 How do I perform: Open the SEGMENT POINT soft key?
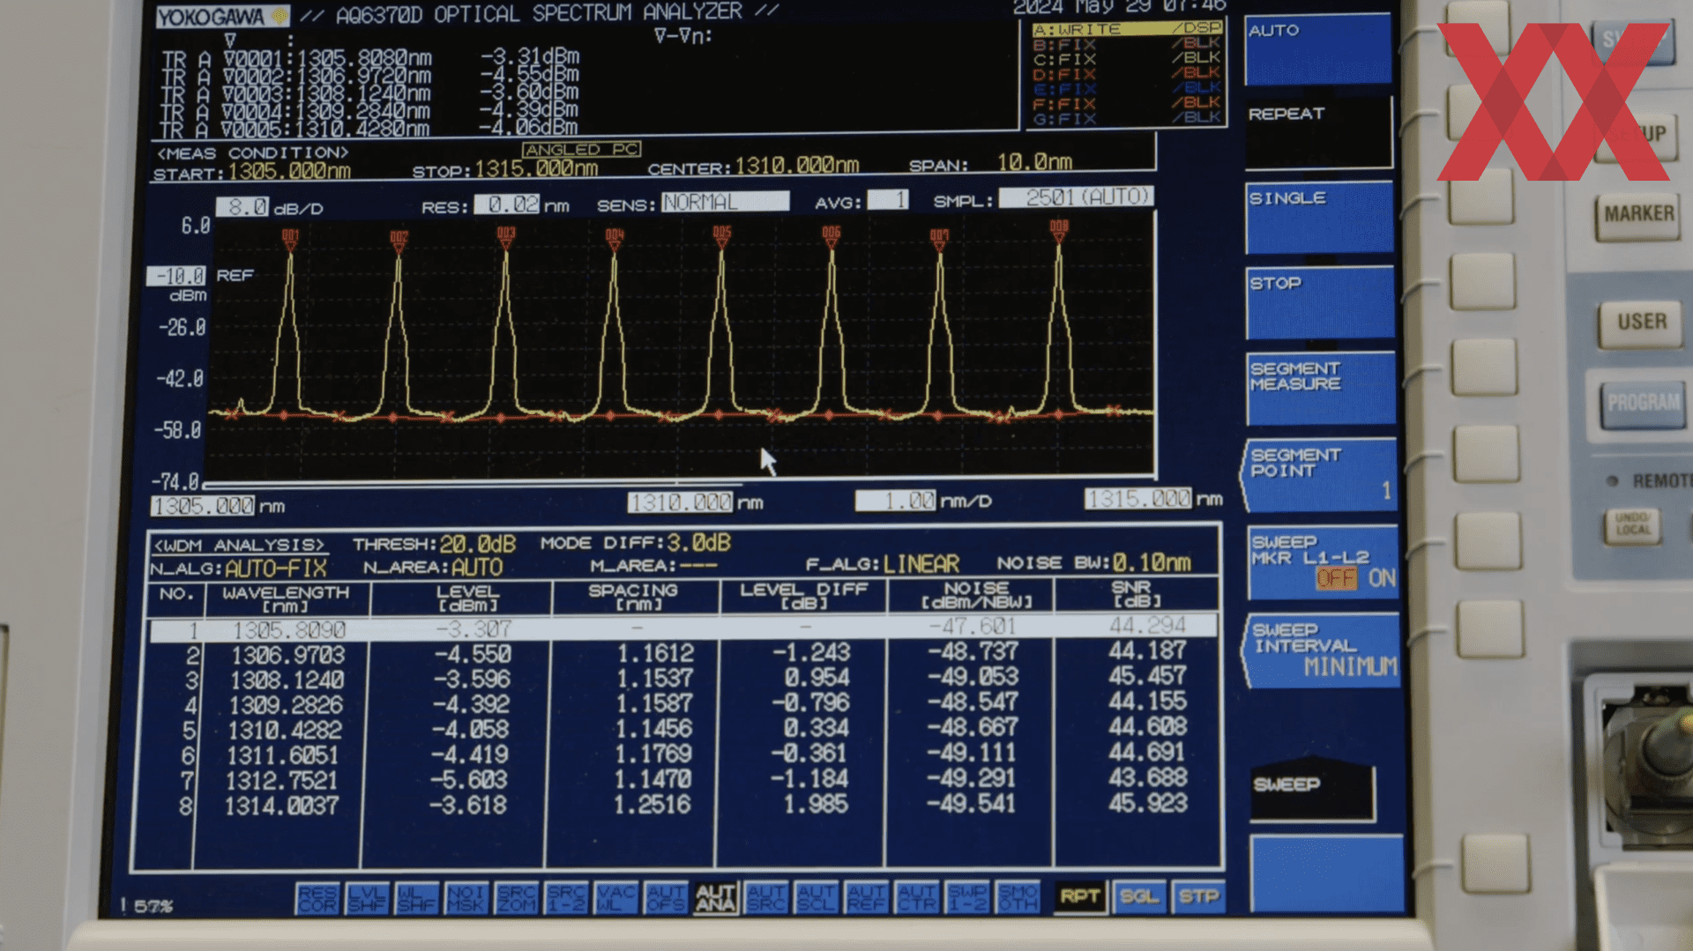tap(1320, 476)
